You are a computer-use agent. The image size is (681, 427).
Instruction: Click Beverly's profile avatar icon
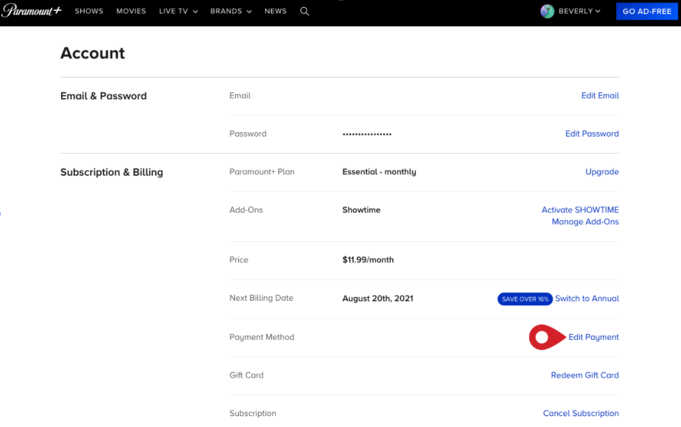click(547, 12)
